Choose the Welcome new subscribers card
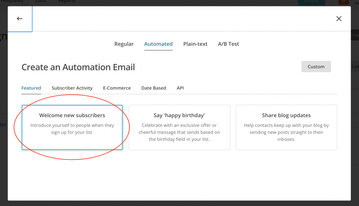The image size is (359, 206). click(x=72, y=127)
